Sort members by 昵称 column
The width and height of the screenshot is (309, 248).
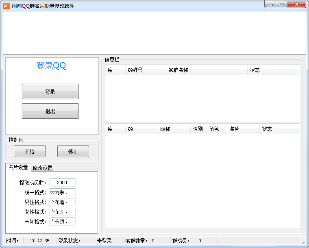174,129
